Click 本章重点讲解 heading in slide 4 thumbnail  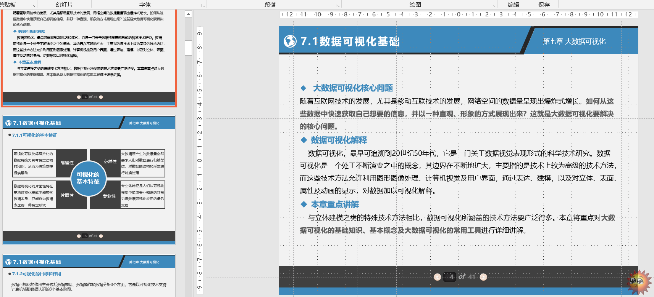30,62
